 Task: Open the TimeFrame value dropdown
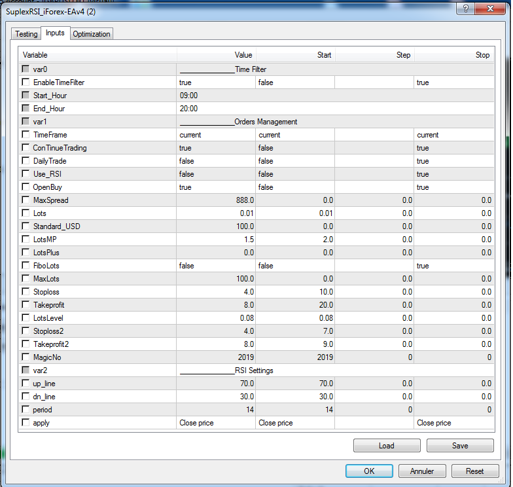[216, 135]
